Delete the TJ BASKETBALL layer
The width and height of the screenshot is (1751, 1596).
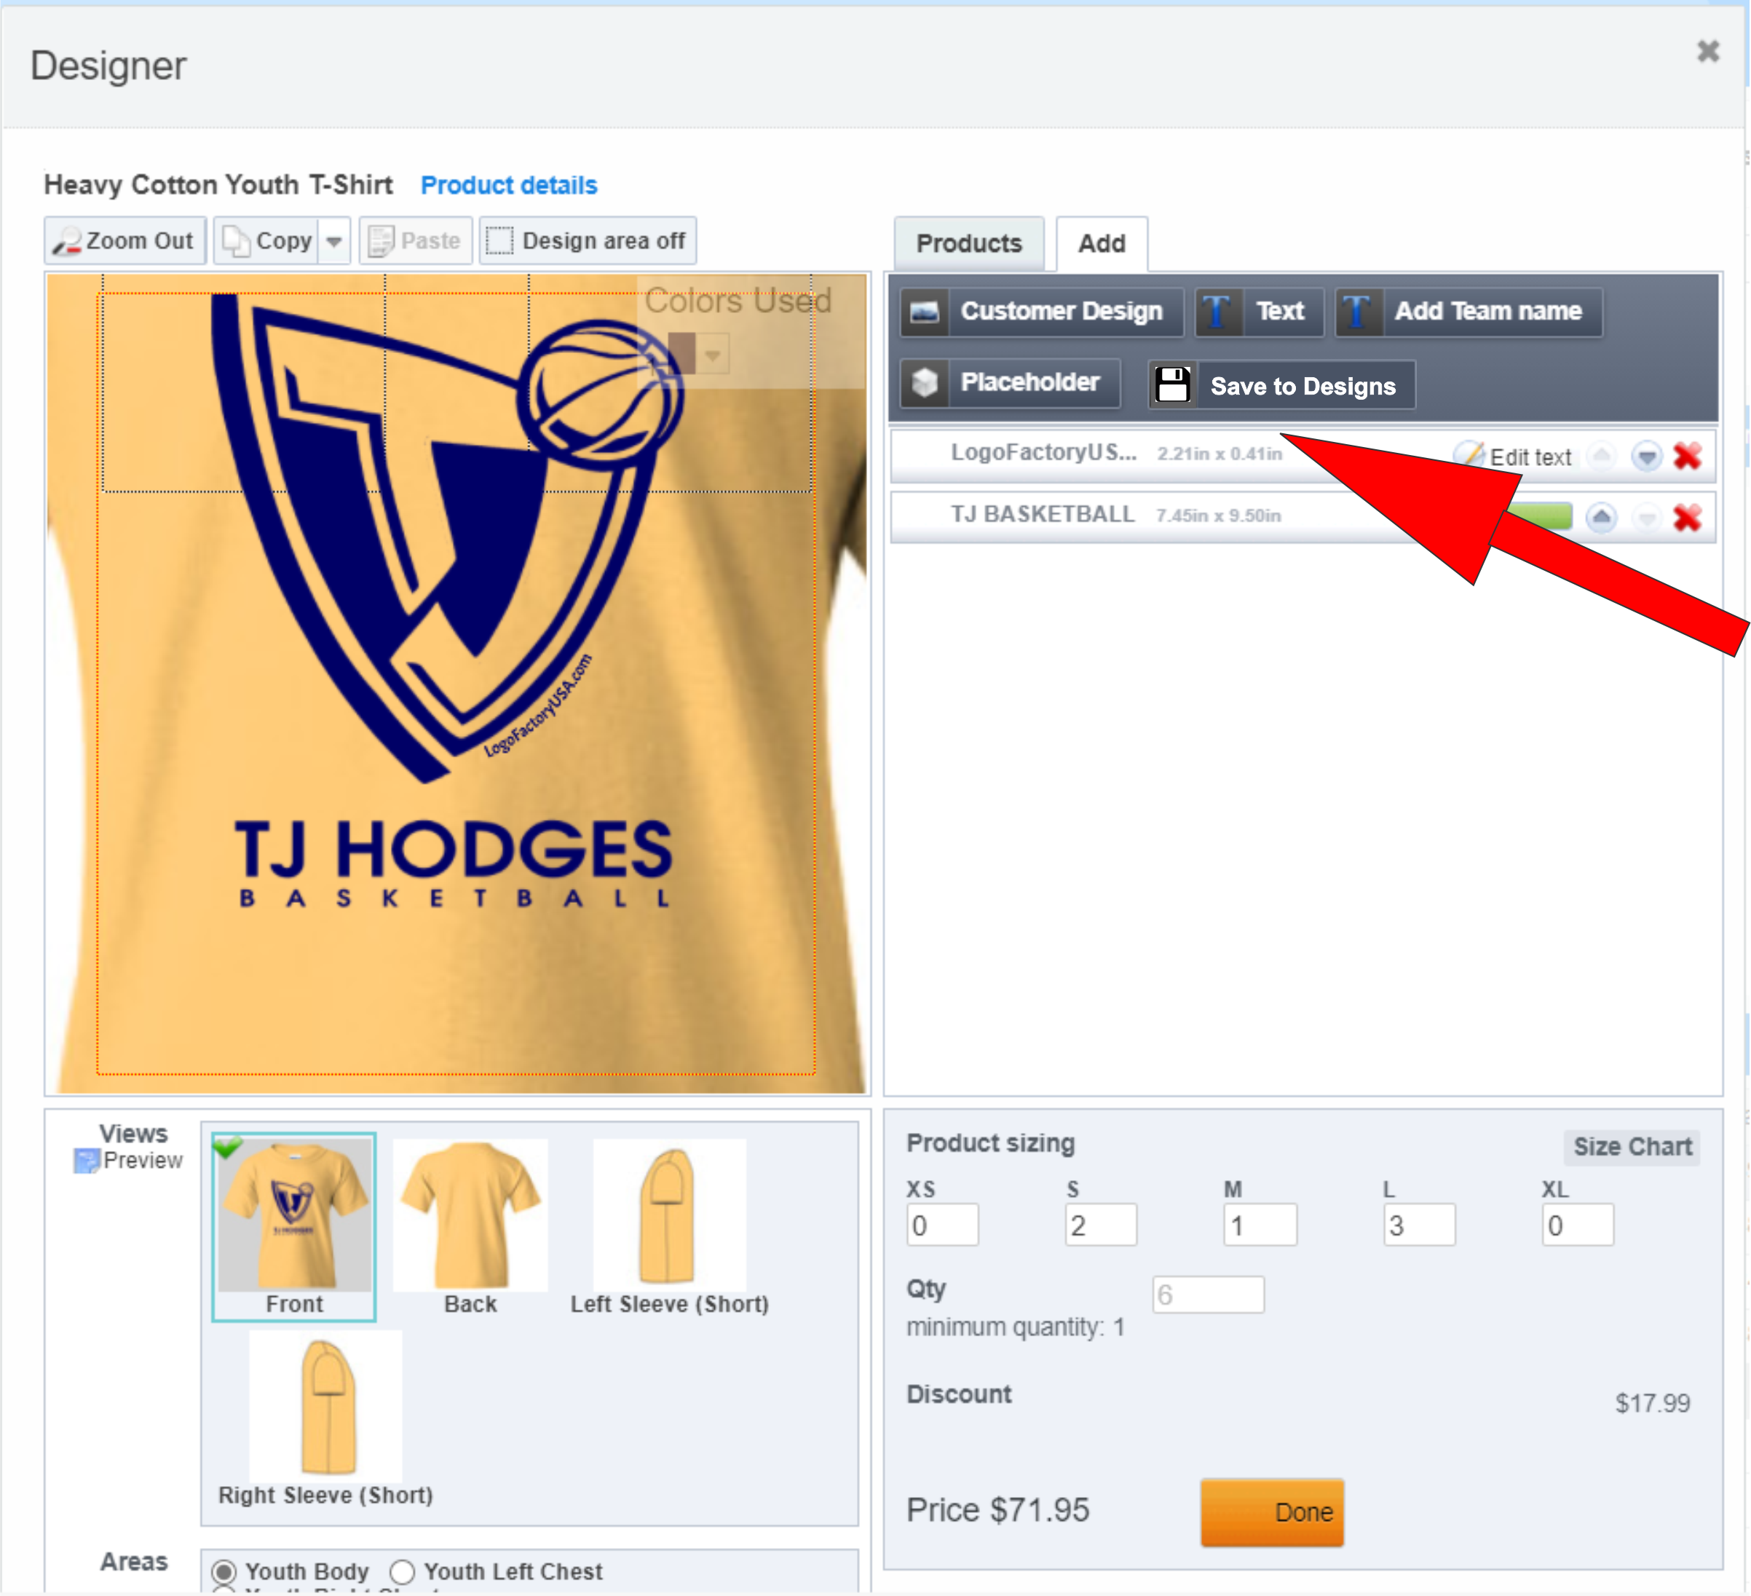pos(1687,518)
